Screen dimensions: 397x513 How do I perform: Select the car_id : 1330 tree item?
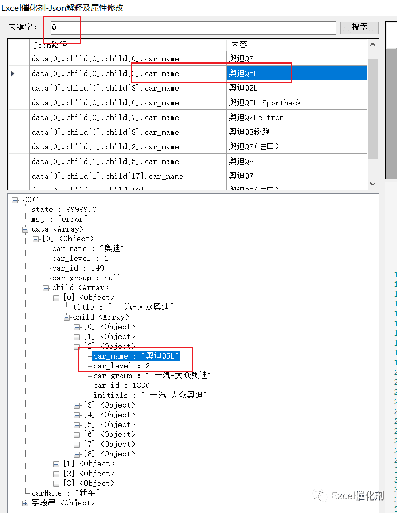click(122, 385)
